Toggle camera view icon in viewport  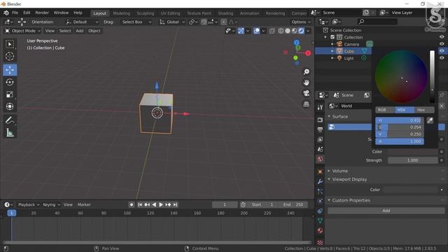coord(307,93)
